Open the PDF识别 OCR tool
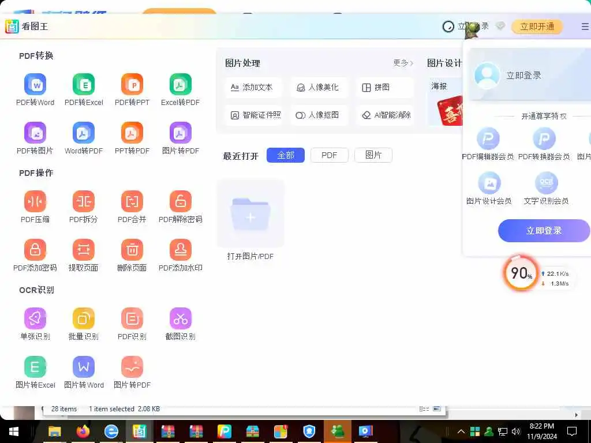The image size is (591, 443). (x=132, y=324)
